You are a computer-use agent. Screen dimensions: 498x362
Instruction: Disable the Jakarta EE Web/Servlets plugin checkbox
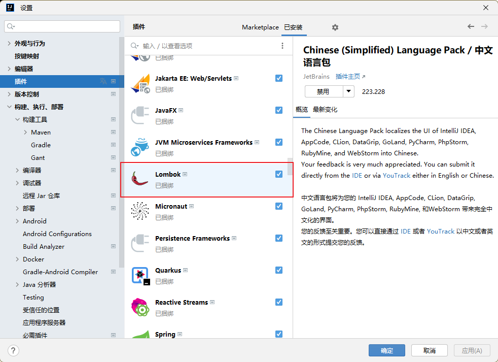[x=279, y=78]
